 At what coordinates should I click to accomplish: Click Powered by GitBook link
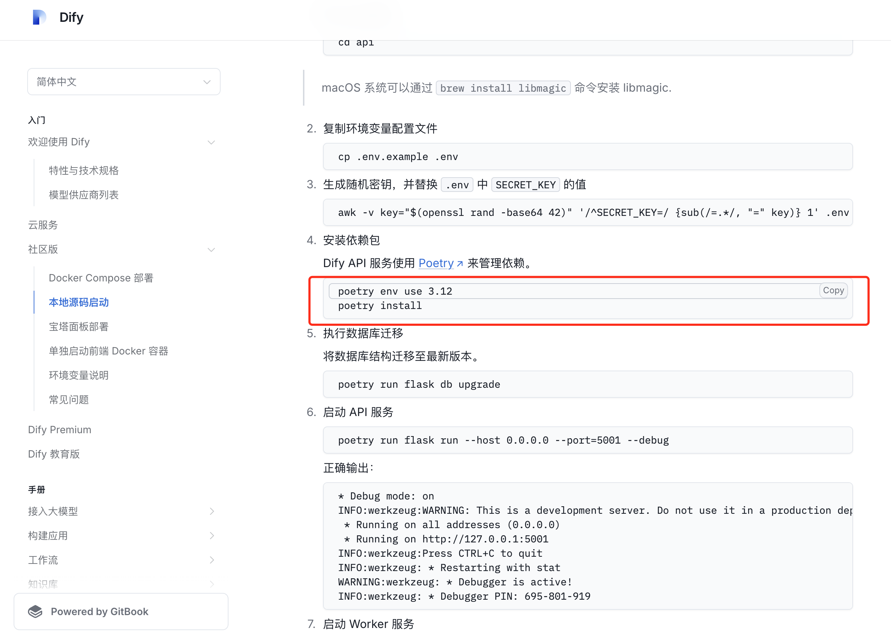click(x=100, y=612)
